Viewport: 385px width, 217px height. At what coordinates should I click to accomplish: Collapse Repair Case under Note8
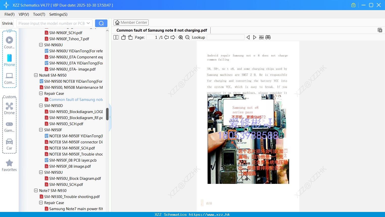coord(41,93)
